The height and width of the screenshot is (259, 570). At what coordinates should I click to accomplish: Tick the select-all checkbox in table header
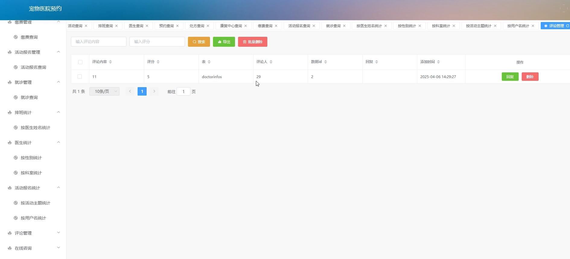pos(80,62)
